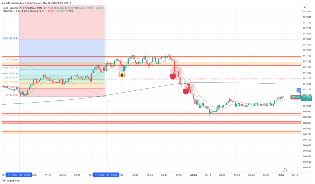Click the TradingView logo in the corner
Screen dimensions: 315x184
click(x=11, y=181)
